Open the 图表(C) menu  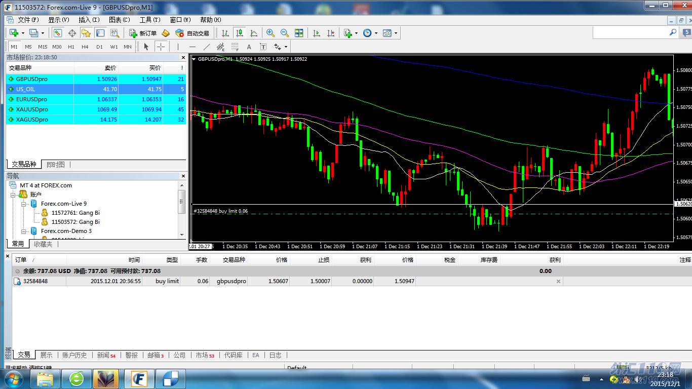(120, 20)
